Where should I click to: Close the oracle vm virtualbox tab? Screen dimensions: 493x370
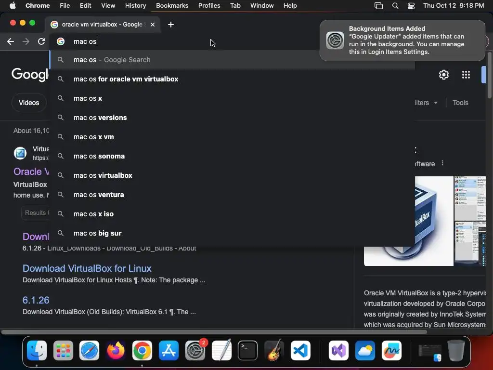pyautogui.click(x=153, y=25)
